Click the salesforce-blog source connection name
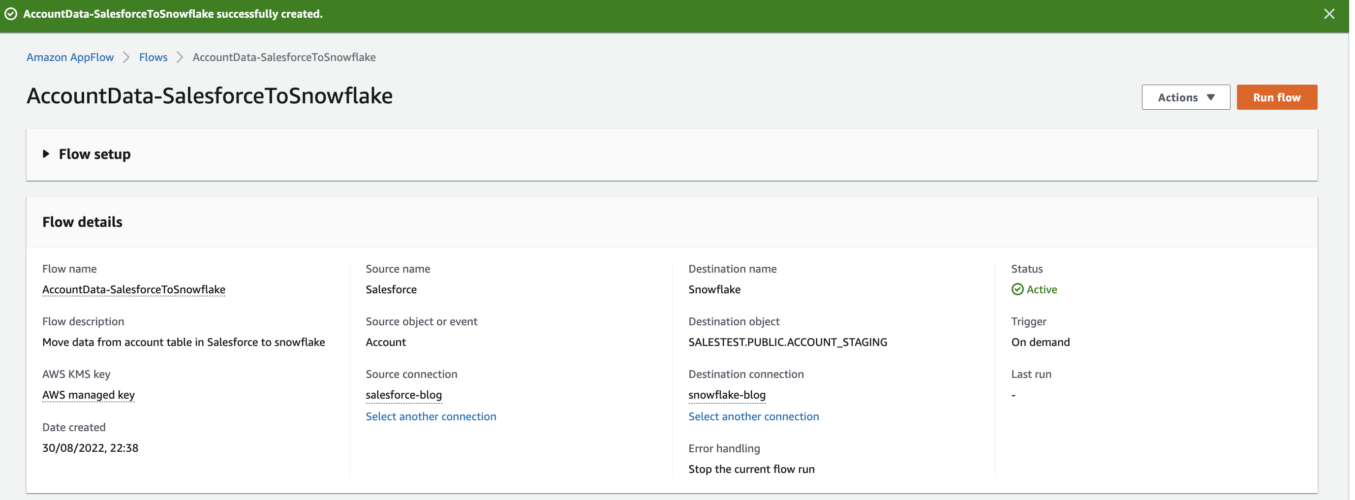The height and width of the screenshot is (500, 1355). click(403, 395)
